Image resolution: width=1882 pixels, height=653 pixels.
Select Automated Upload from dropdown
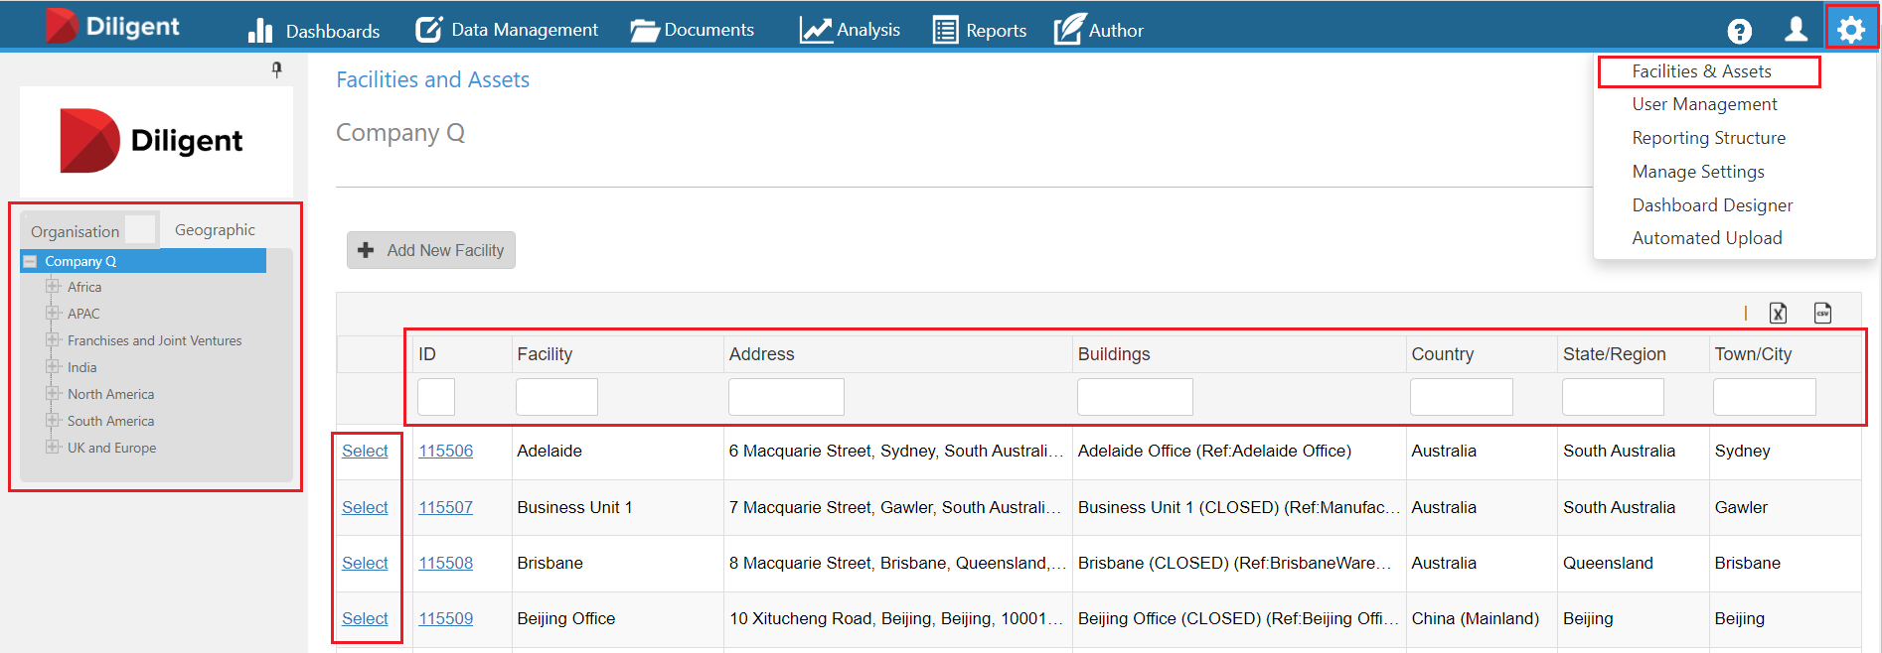click(1706, 238)
